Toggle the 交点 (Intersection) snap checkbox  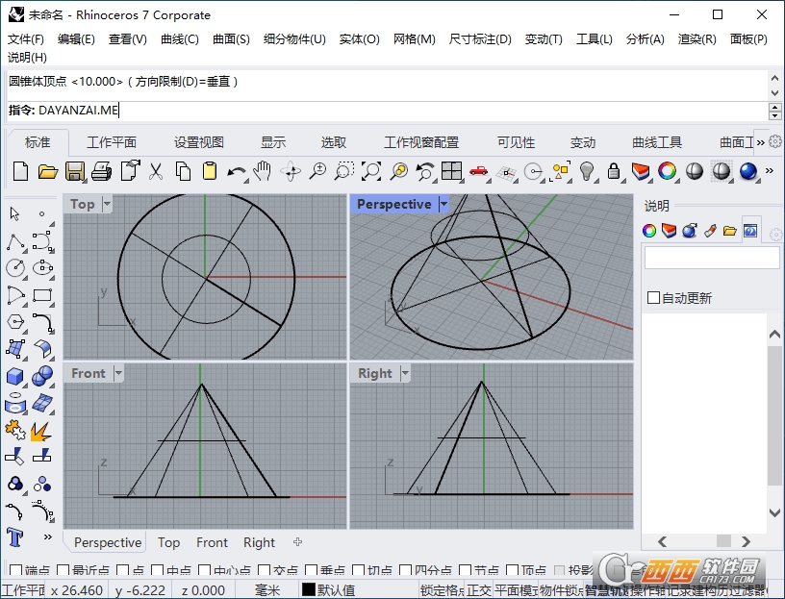click(264, 570)
